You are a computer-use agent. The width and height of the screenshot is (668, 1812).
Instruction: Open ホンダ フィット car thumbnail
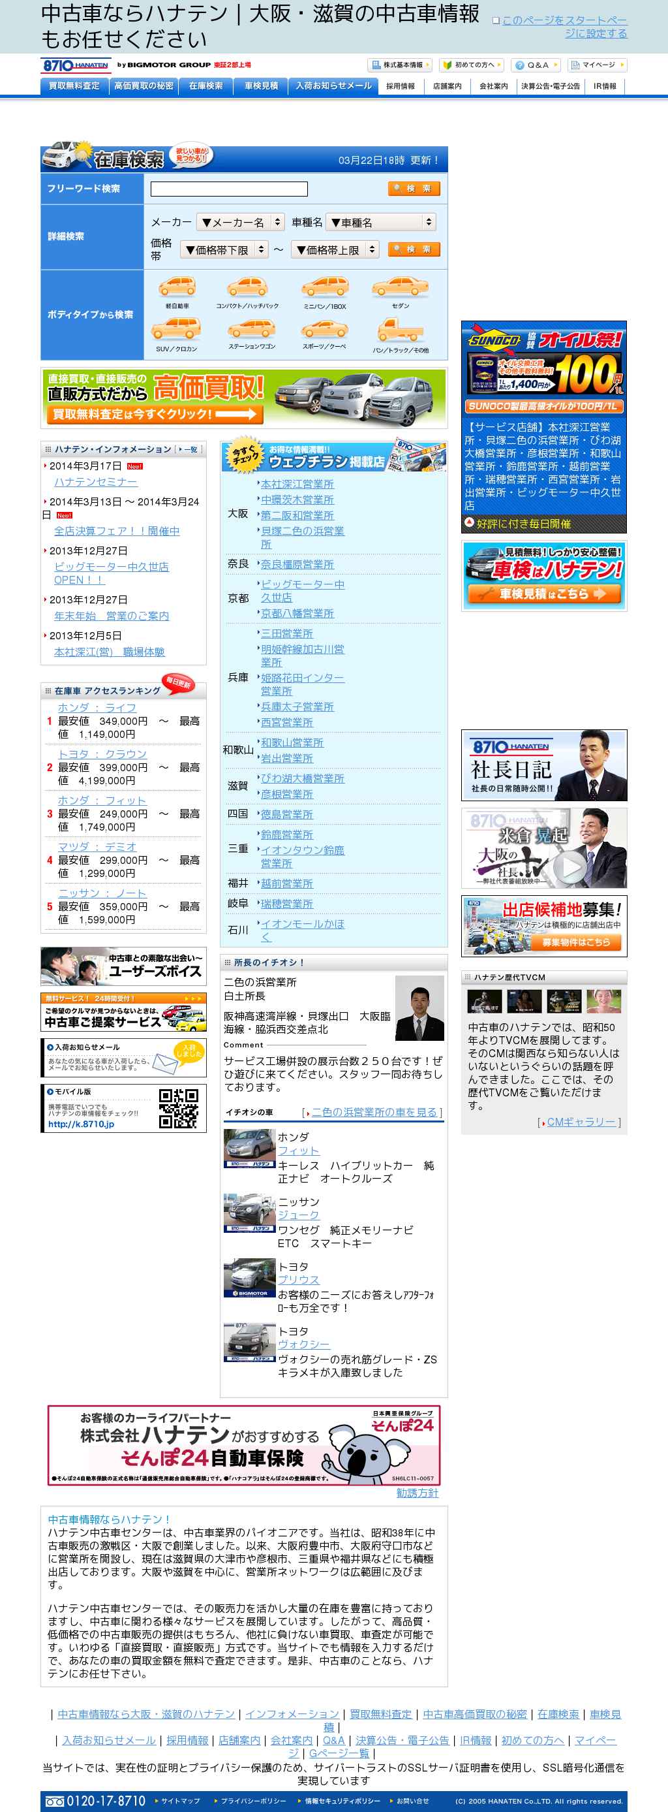click(249, 1148)
